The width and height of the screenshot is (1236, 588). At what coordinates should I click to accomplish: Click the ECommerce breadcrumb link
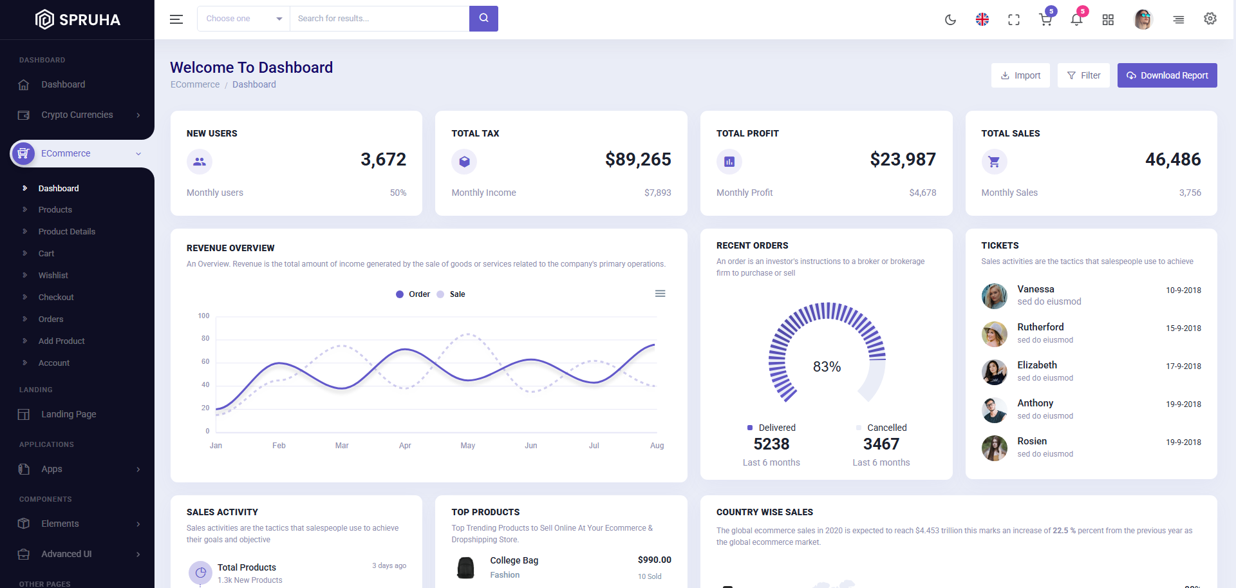195,84
